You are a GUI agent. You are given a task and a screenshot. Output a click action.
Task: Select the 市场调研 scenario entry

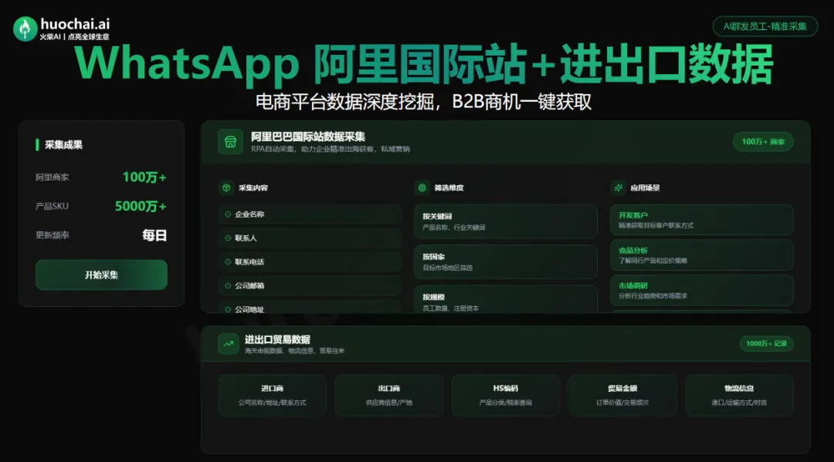coord(701,291)
